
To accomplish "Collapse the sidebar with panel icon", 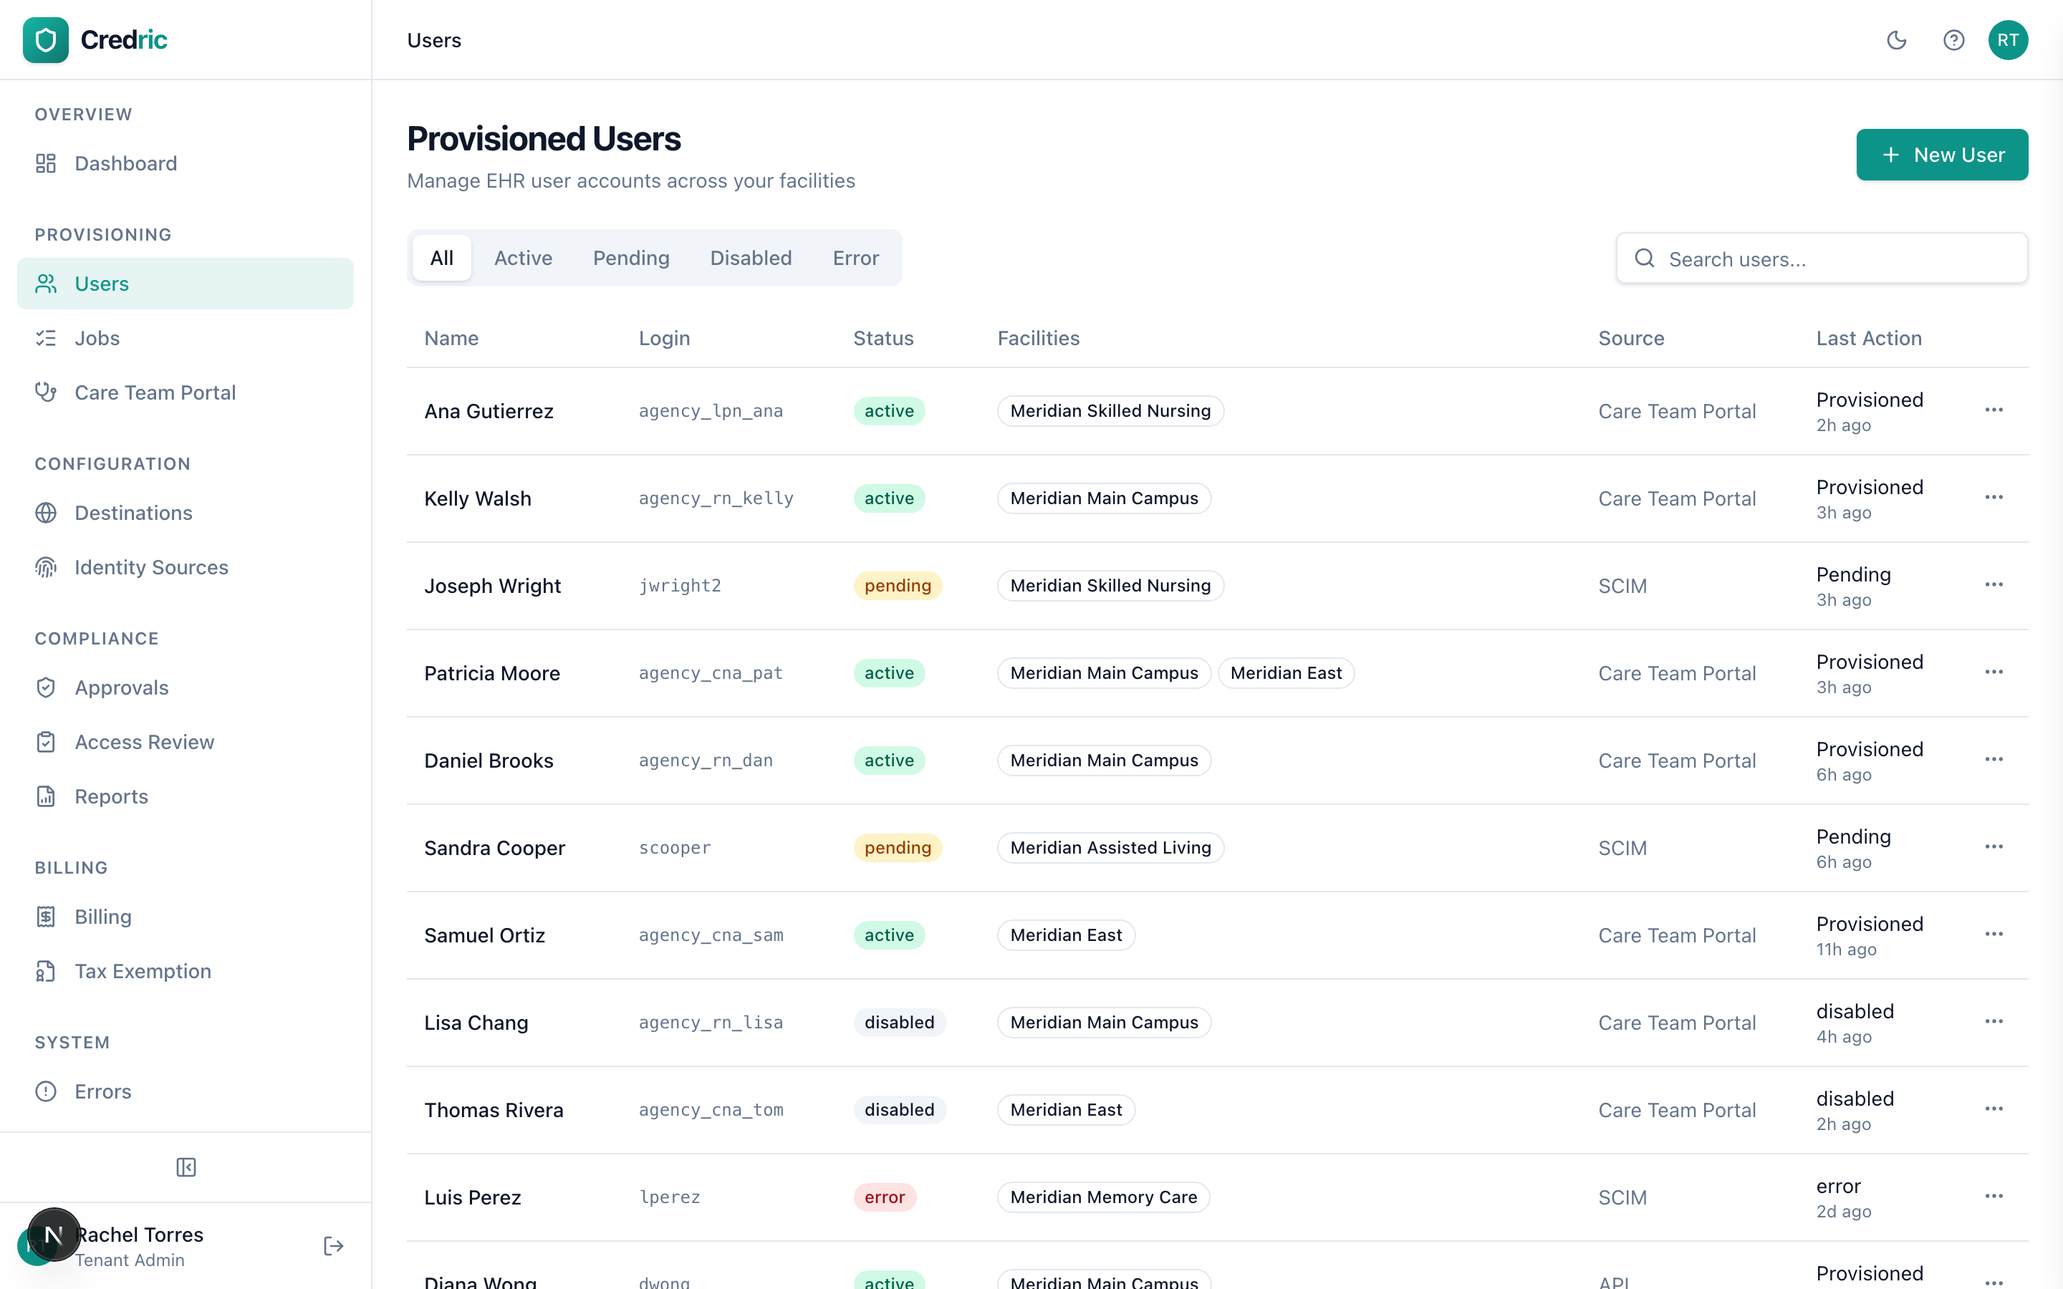I will 186,1168.
